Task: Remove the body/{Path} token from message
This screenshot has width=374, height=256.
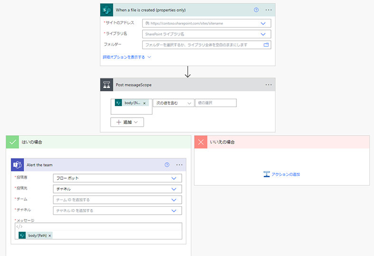Action: pos(50,236)
